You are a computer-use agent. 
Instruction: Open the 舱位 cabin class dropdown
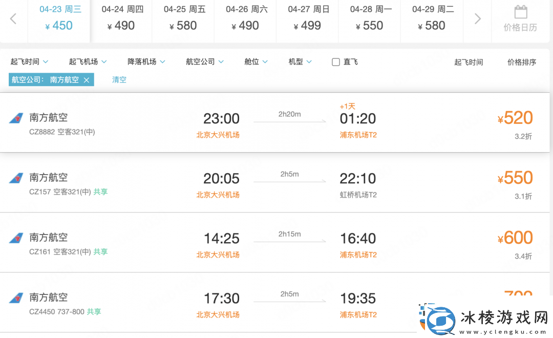tap(256, 62)
